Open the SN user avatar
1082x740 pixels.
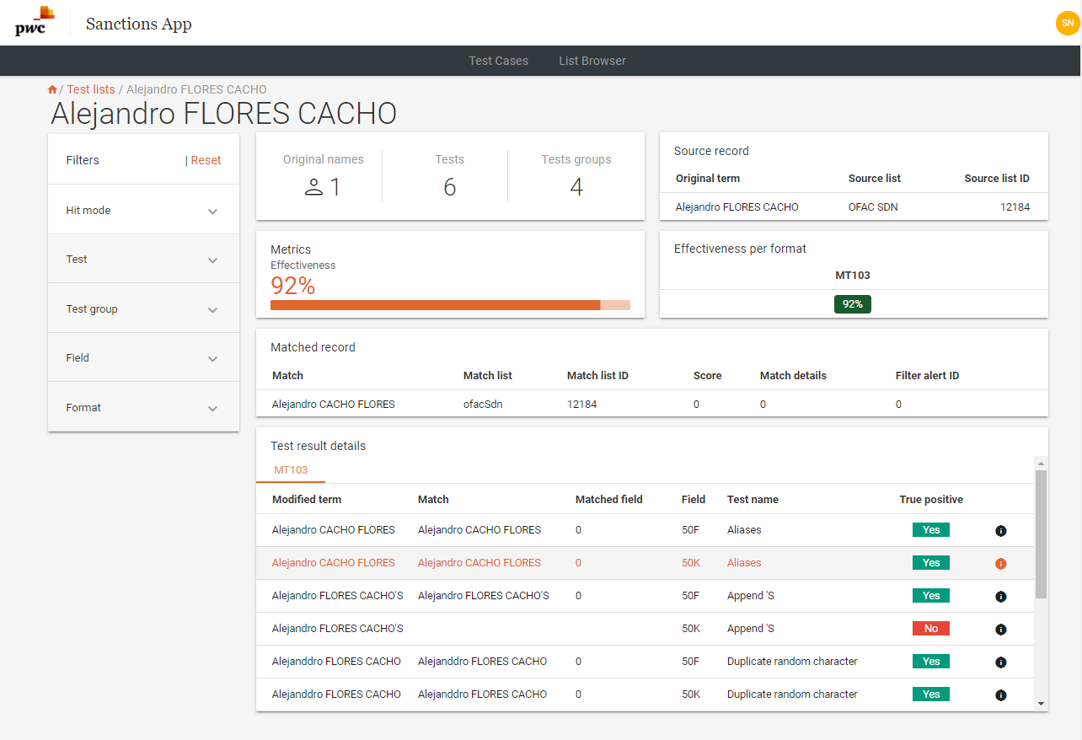point(1067,23)
